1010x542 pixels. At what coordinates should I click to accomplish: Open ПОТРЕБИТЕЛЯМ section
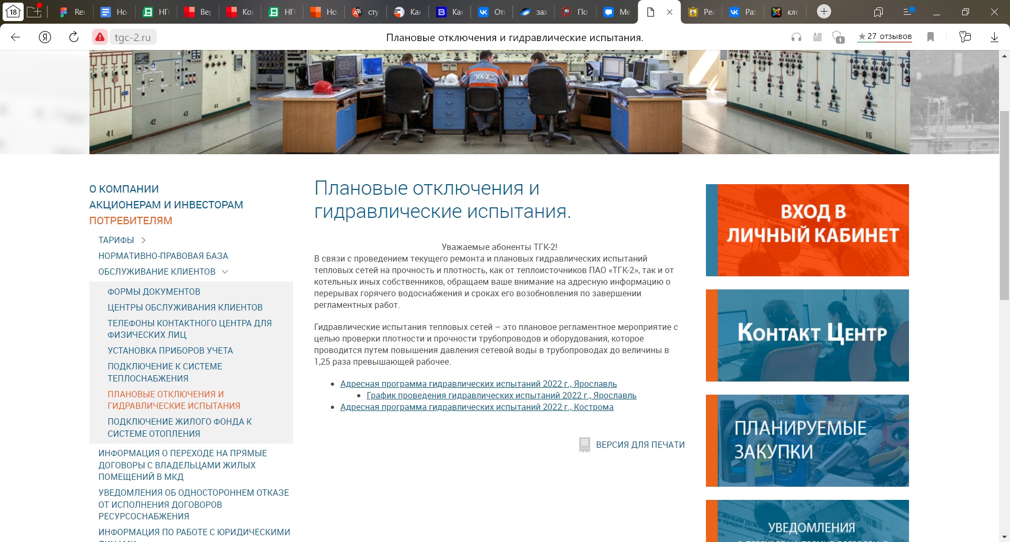[131, 220]
